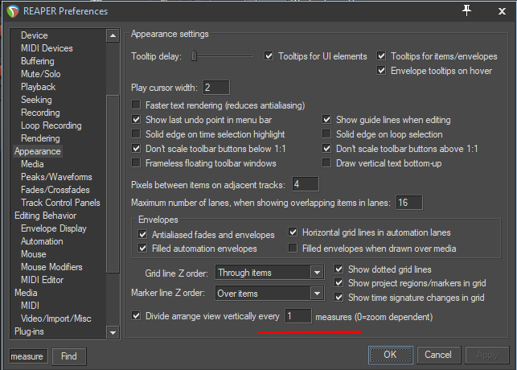Click the Find button
Screen dimensions: 517x370
[x=69, y=356]
